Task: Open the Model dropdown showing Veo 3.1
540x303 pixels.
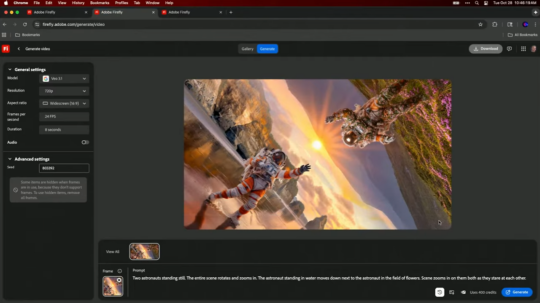Action: pyautogui.click(x=64, y=78)
